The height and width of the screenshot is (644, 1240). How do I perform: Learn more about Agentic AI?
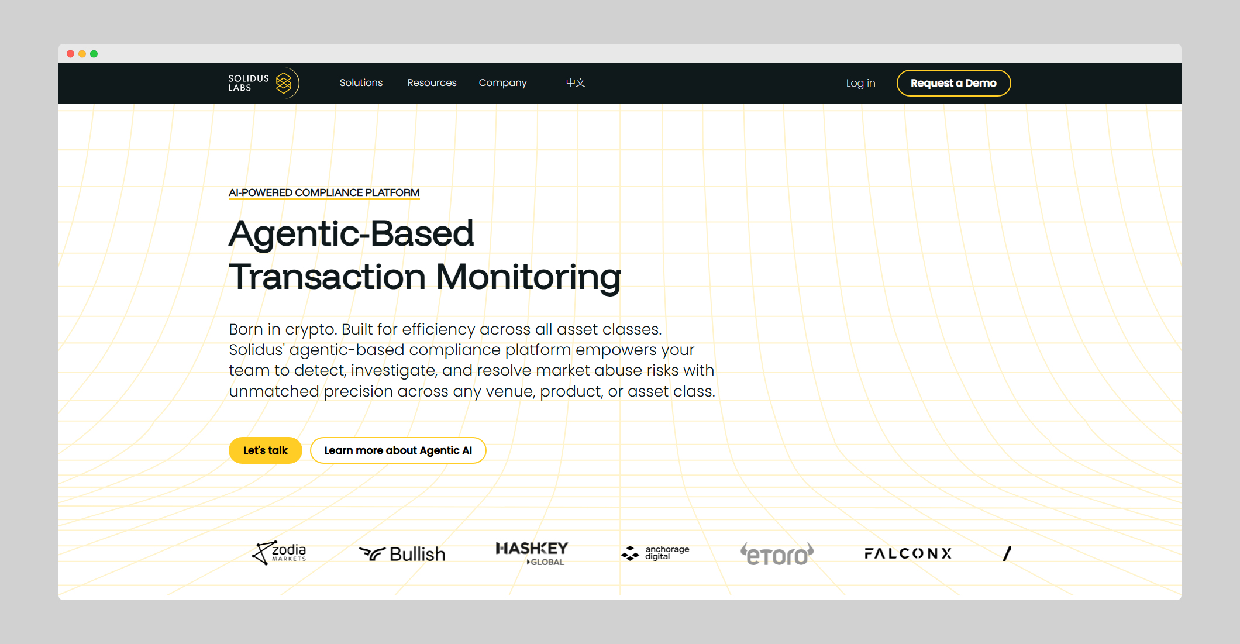tap(398, 450)
